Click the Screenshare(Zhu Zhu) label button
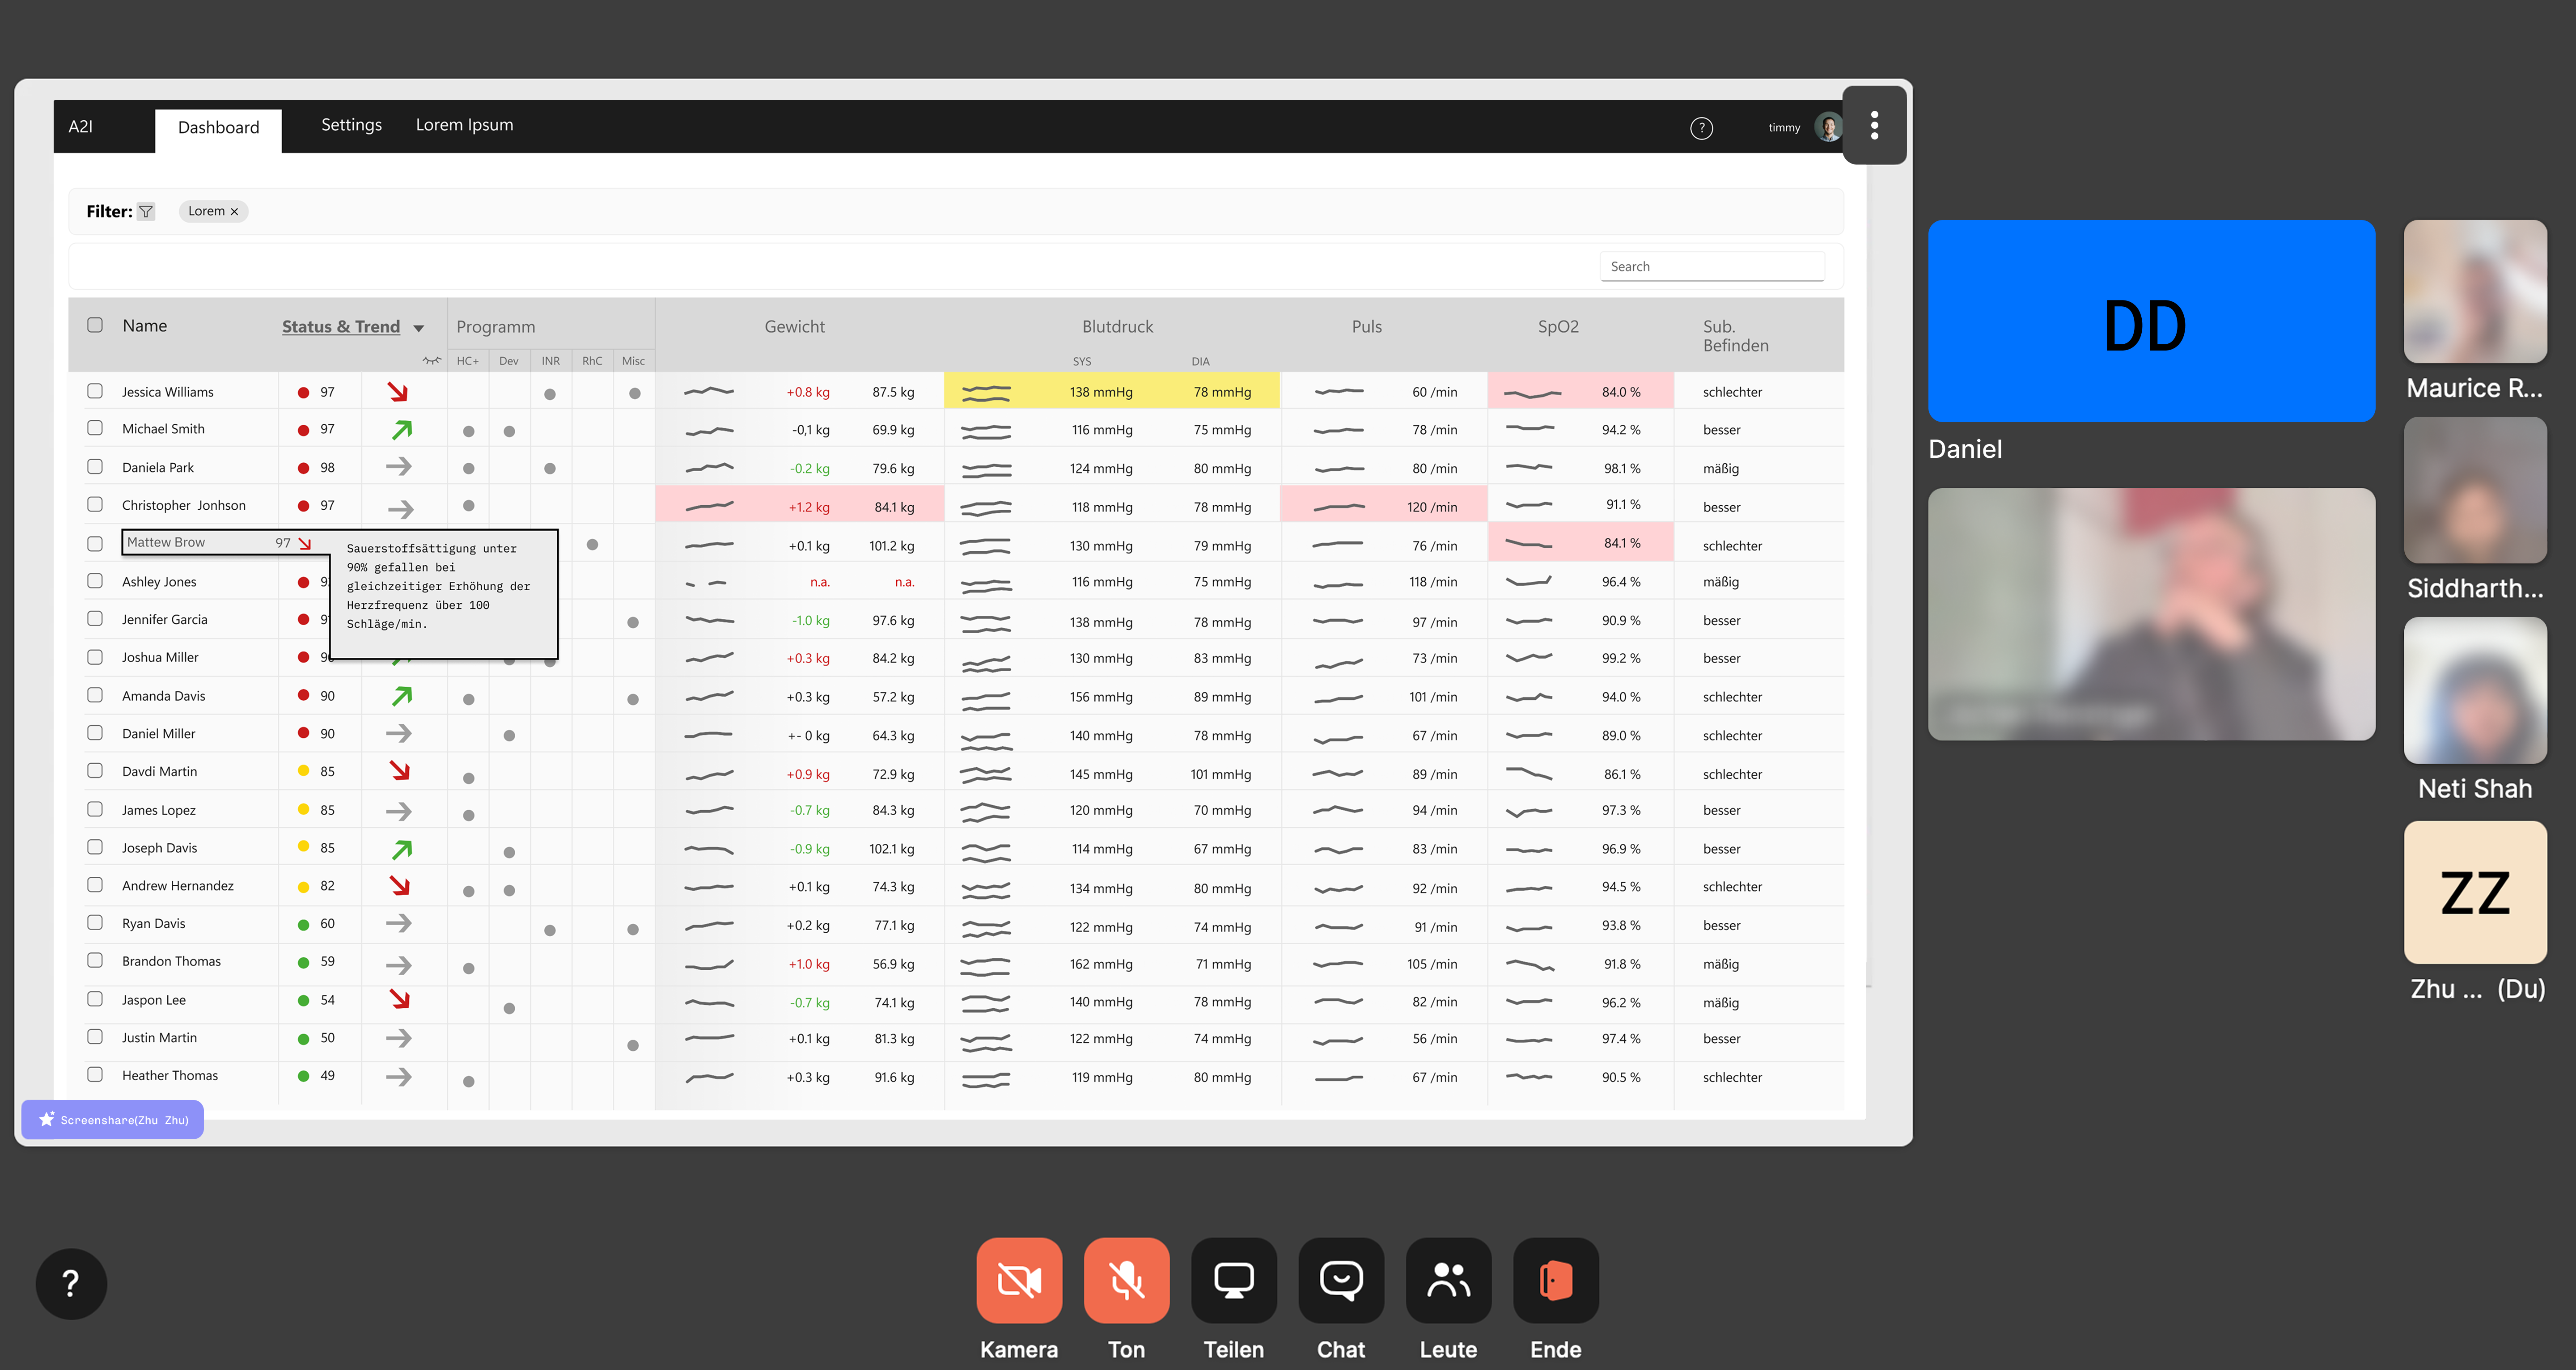 point(113,1119)
